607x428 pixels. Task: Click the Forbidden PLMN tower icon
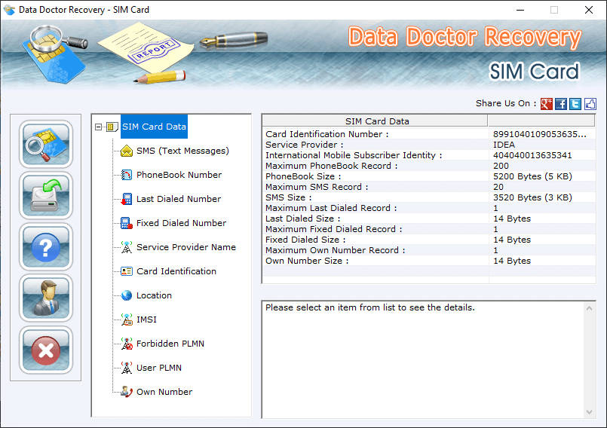[x=127, y=344]
